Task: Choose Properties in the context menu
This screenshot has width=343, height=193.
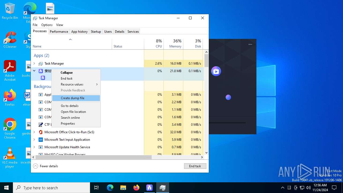Action: pos(76,124)
